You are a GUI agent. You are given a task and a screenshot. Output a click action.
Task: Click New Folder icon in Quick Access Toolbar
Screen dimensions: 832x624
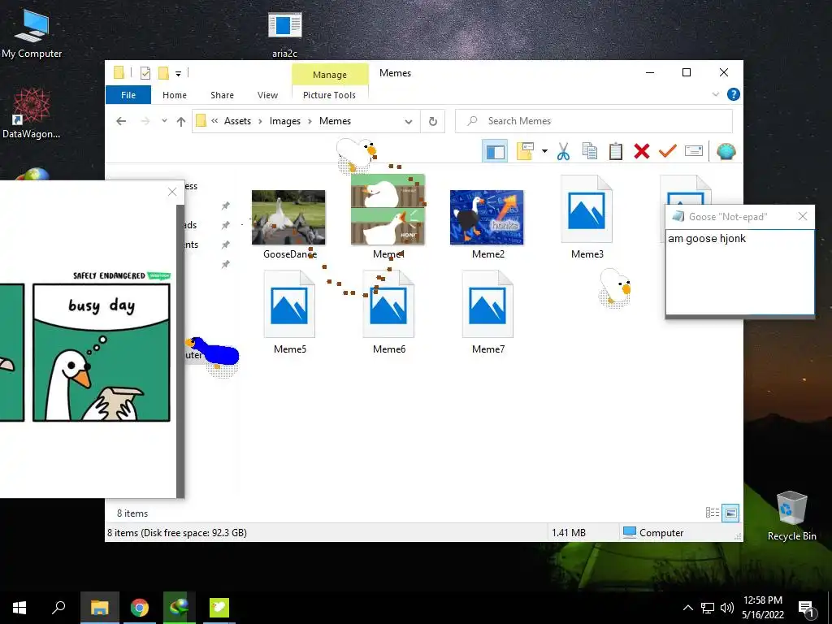[x=163, y=73]
